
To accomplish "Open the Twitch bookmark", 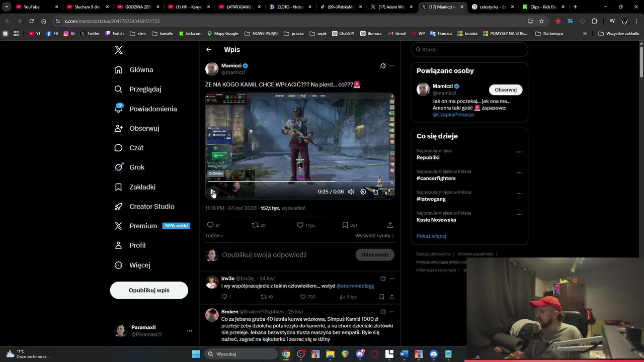I will point(114,33).
